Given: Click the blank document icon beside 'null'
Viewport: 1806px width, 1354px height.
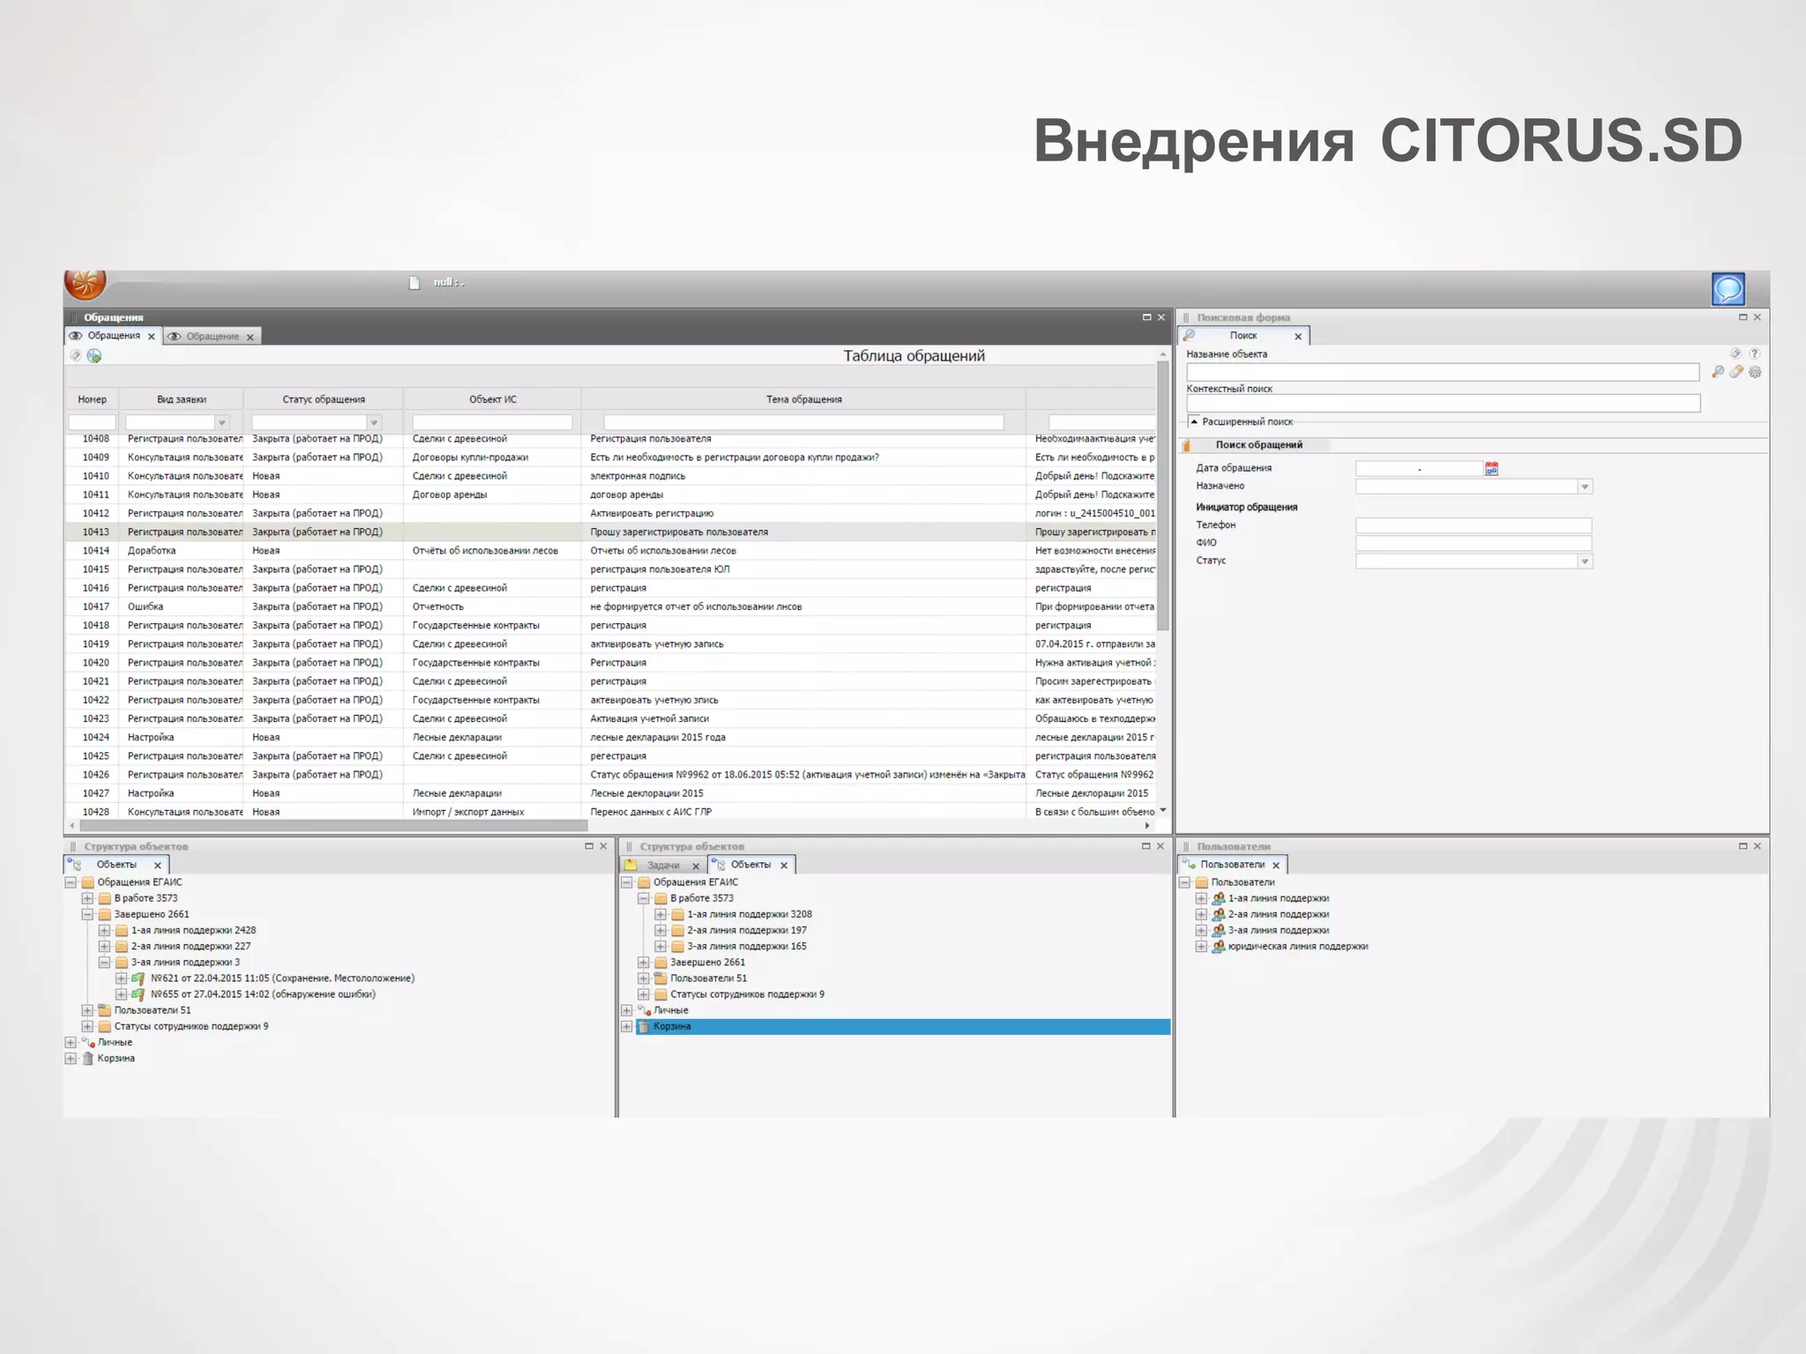Looking at the screenshot, I should pos(414,283).
